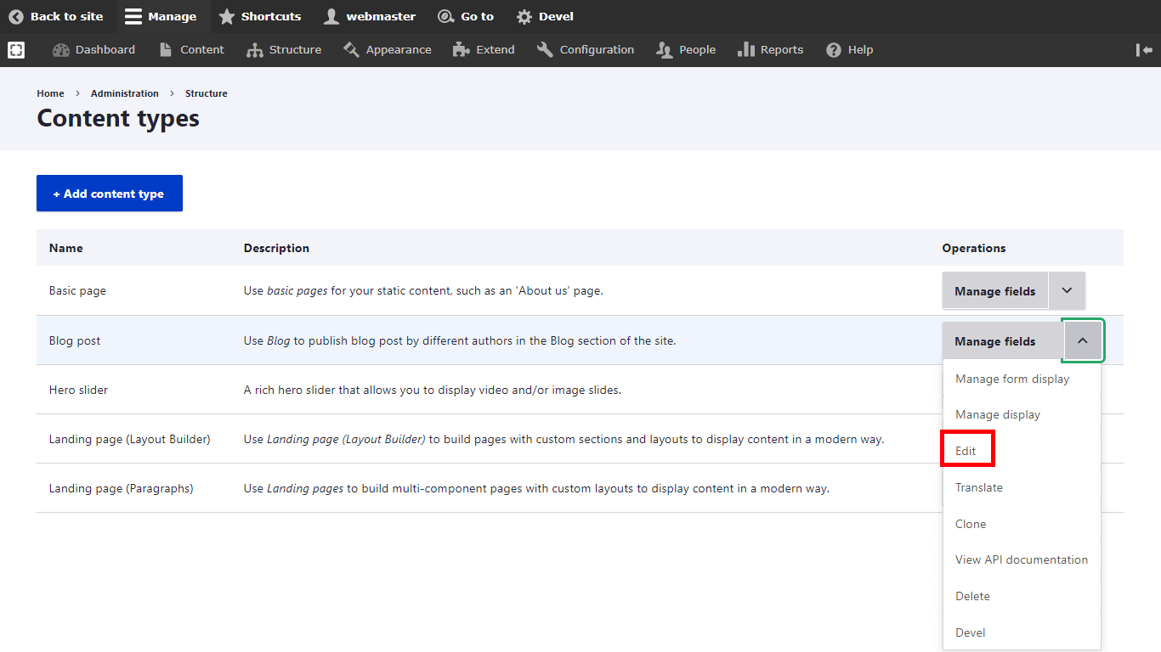The height and width of the screenshot is (652, 1161).
Task: Choose Delete in the Blog post menu
Action: pos(972,596)
